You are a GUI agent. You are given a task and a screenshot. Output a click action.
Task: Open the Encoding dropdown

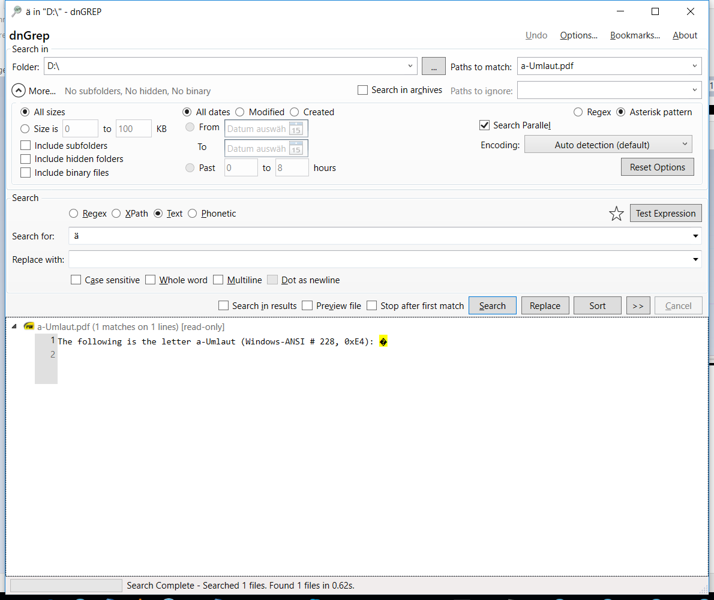click(x=608, y=144)
